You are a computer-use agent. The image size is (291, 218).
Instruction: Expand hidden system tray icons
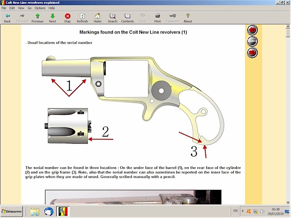(242, 211)
